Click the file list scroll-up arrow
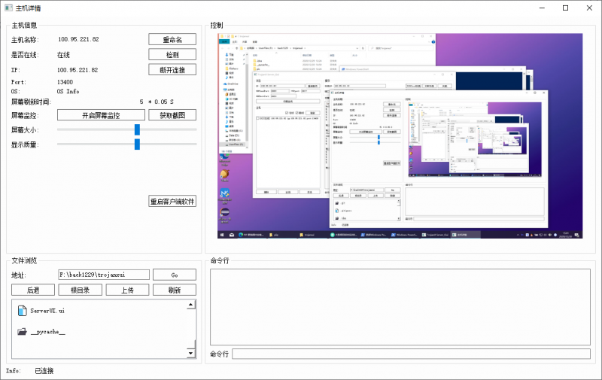 tap(190, 306)
